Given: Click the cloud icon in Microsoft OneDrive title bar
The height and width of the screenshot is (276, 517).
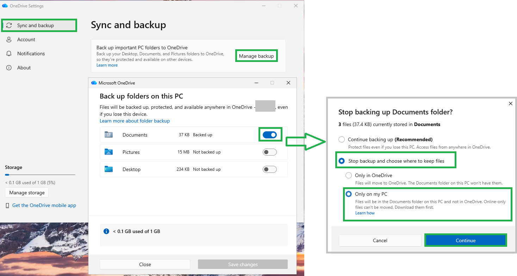Looking at the screenshot, I should (94, 83).
